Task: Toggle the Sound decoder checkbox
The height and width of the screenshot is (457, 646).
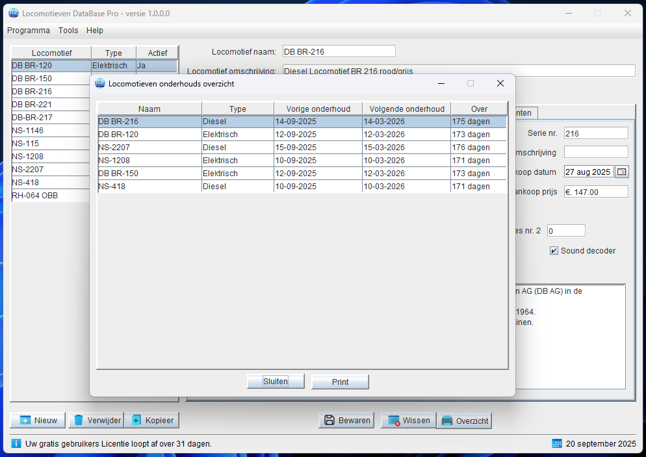Action: (x=554, y=251)
